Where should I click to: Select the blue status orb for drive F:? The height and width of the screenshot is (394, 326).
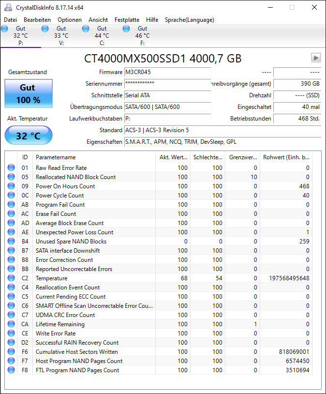(126, 29)
